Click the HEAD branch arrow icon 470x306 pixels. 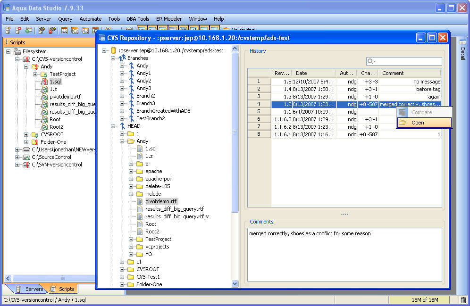(122, 126)
